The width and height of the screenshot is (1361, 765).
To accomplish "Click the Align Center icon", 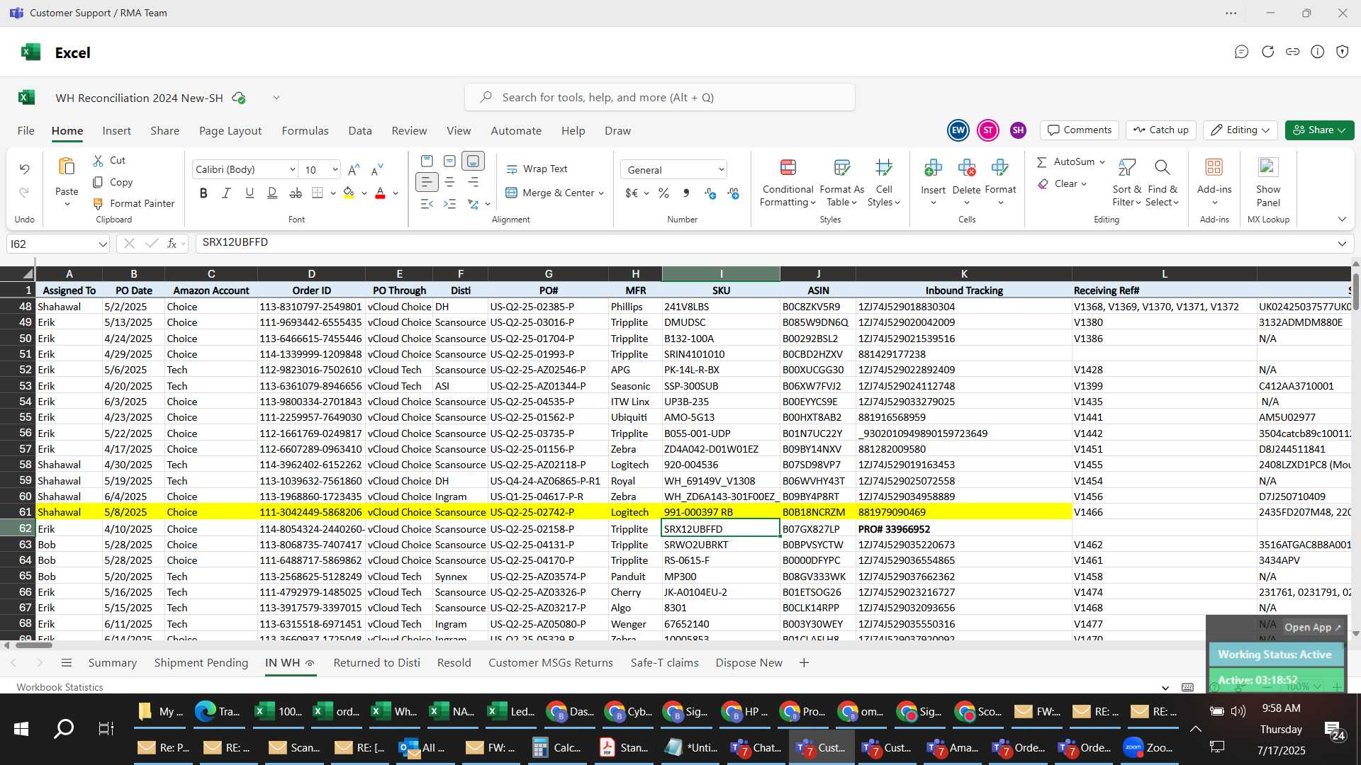I will tap(449, 183).
